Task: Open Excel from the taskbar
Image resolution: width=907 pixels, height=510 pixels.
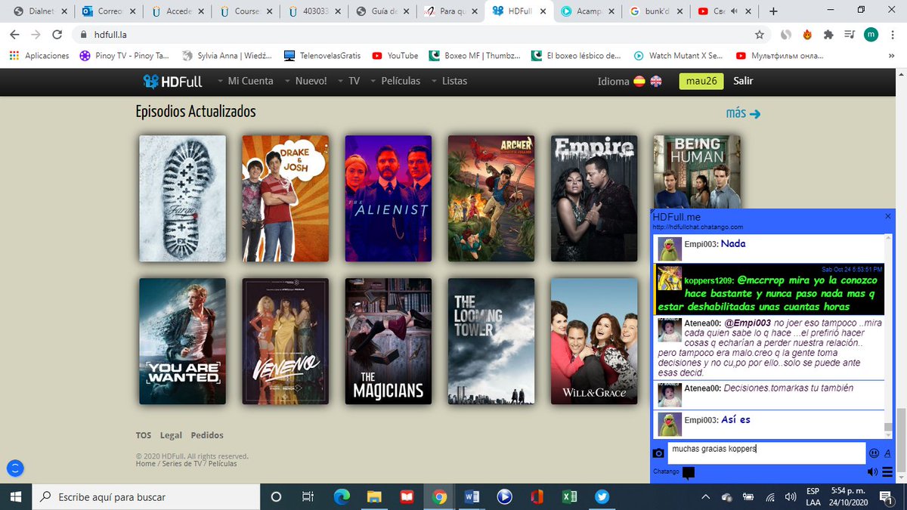Action: [570, 496]
